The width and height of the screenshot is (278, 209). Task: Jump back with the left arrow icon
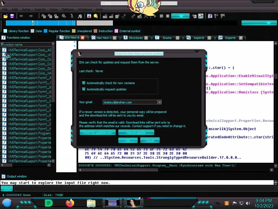click(21, 16)
